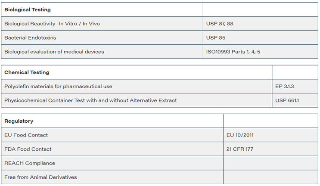
Task: Select Biological evaluation of medical devices text
Action: (x=54, y=52)
